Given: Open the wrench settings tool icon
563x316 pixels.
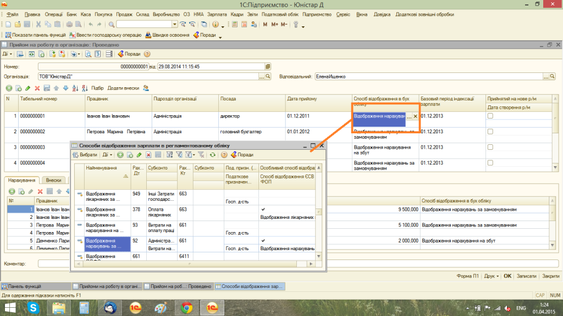Looking at the screenshot, I should click(x=296, y=24).
